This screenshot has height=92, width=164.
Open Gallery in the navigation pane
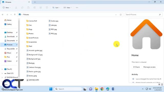(8, 24)
